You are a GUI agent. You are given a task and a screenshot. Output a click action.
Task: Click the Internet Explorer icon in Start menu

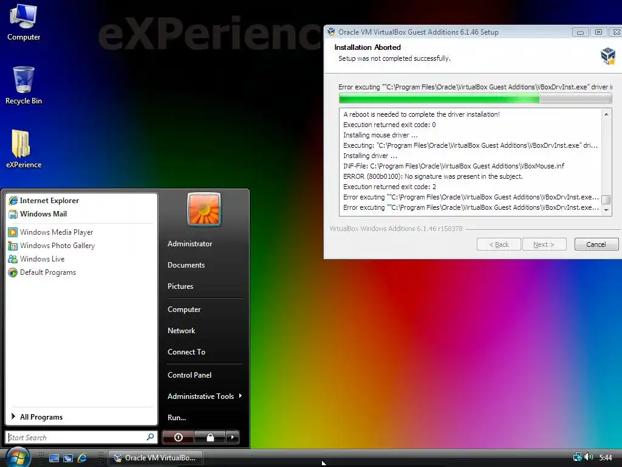coord(13,201)
